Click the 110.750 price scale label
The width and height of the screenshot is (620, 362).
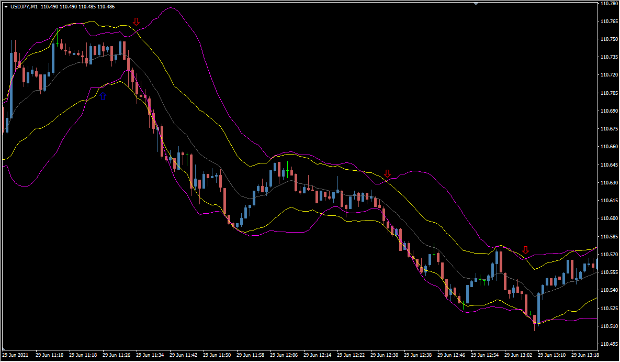[609, 39]
